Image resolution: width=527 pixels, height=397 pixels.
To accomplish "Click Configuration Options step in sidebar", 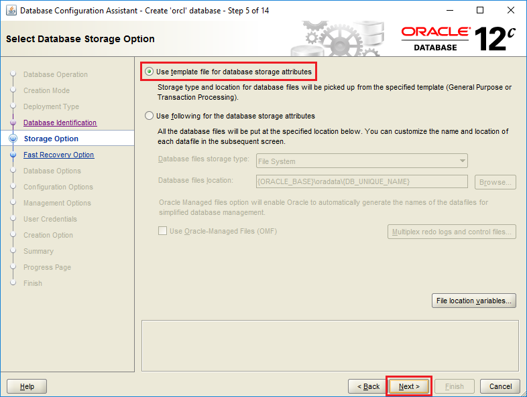I will coord(58,187).
